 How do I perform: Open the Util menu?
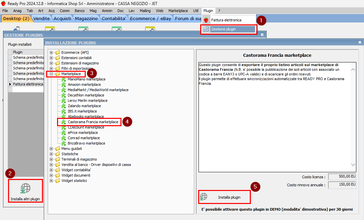coord(196,11)
